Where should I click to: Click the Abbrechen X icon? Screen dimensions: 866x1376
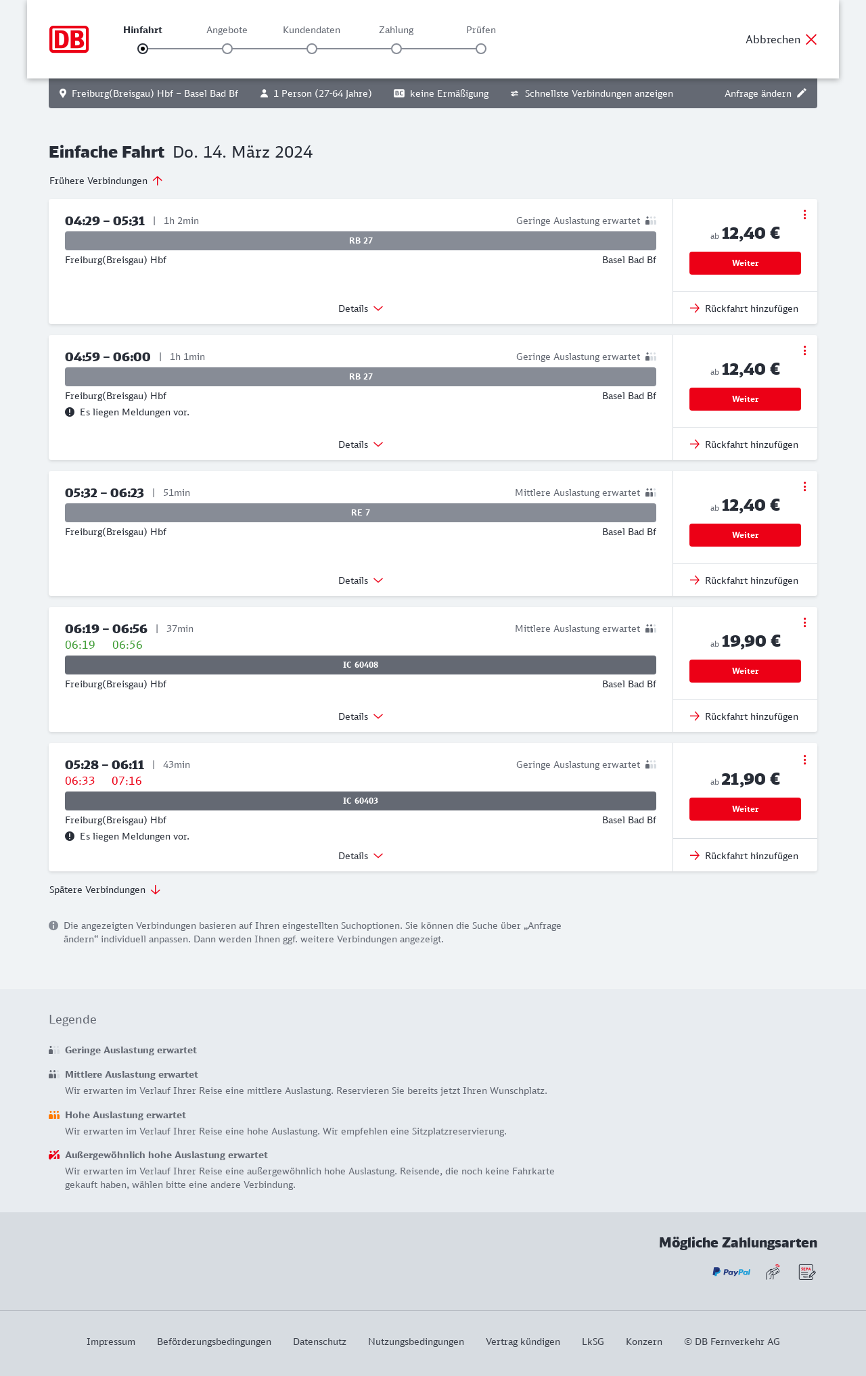click(811, 39)
